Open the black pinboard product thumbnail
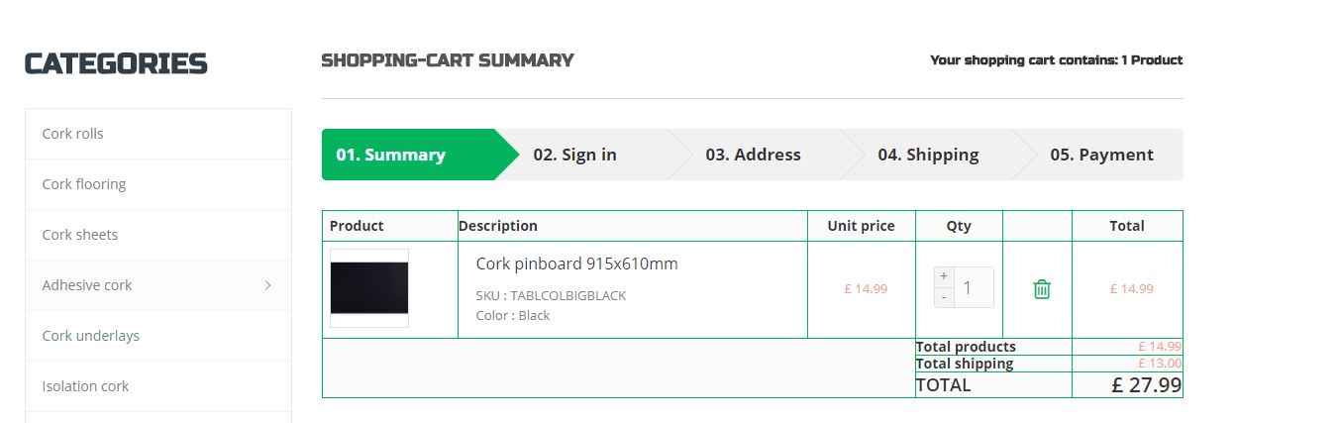This screenshot has width=1338, height=423. tap(369, 288)
